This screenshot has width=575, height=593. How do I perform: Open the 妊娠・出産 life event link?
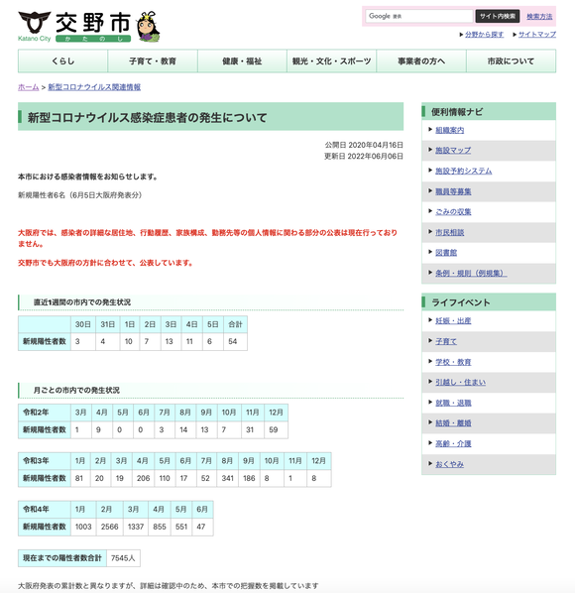point(453,320)
